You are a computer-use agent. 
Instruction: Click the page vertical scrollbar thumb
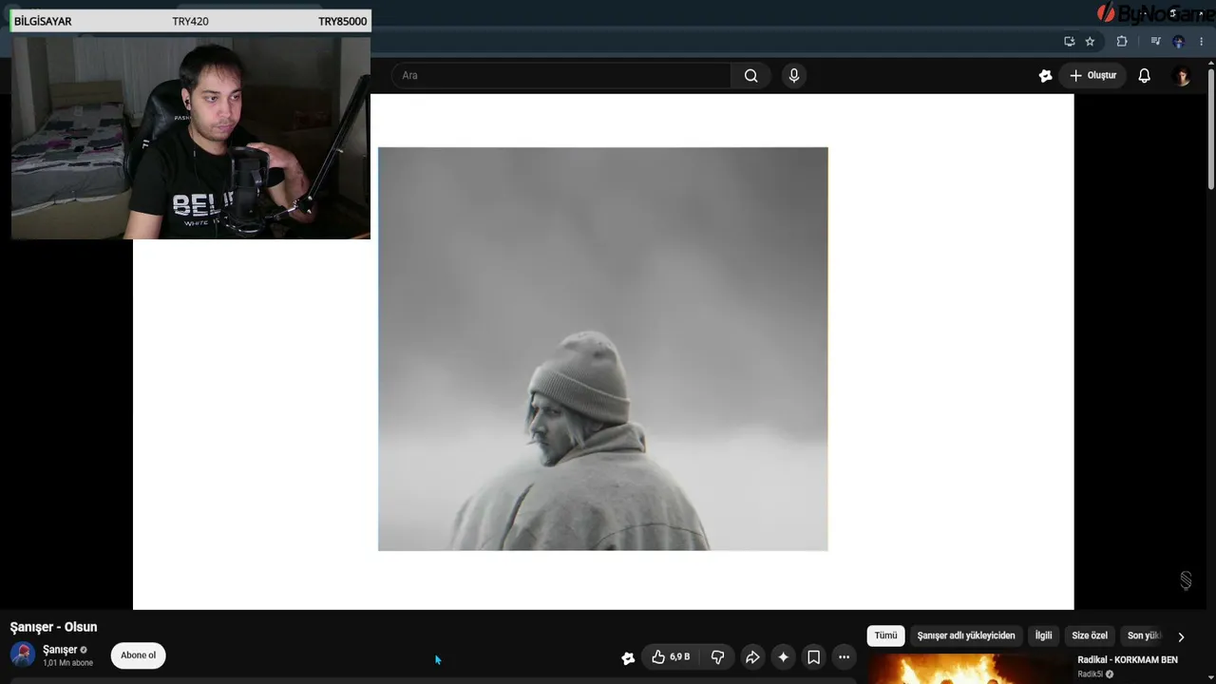[x=1211, y=128]
